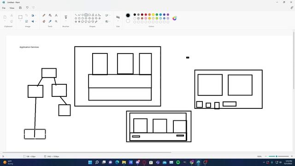Pick the red color swatch

coord(146,15)
